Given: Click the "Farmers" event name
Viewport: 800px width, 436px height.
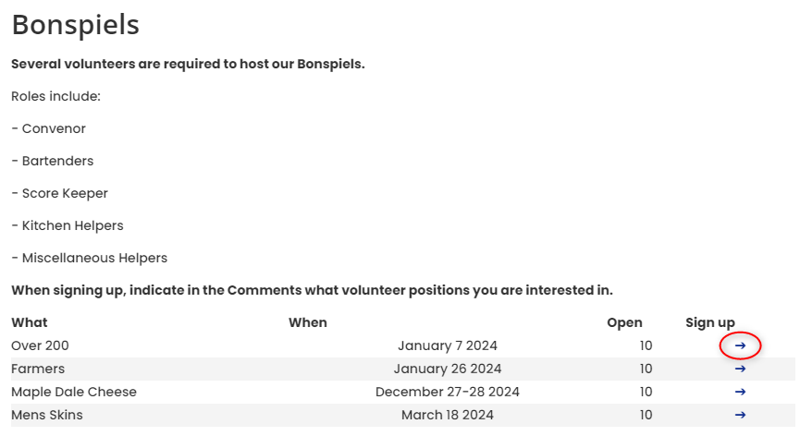Looking at the screenshot, I should tap(38, 369).
